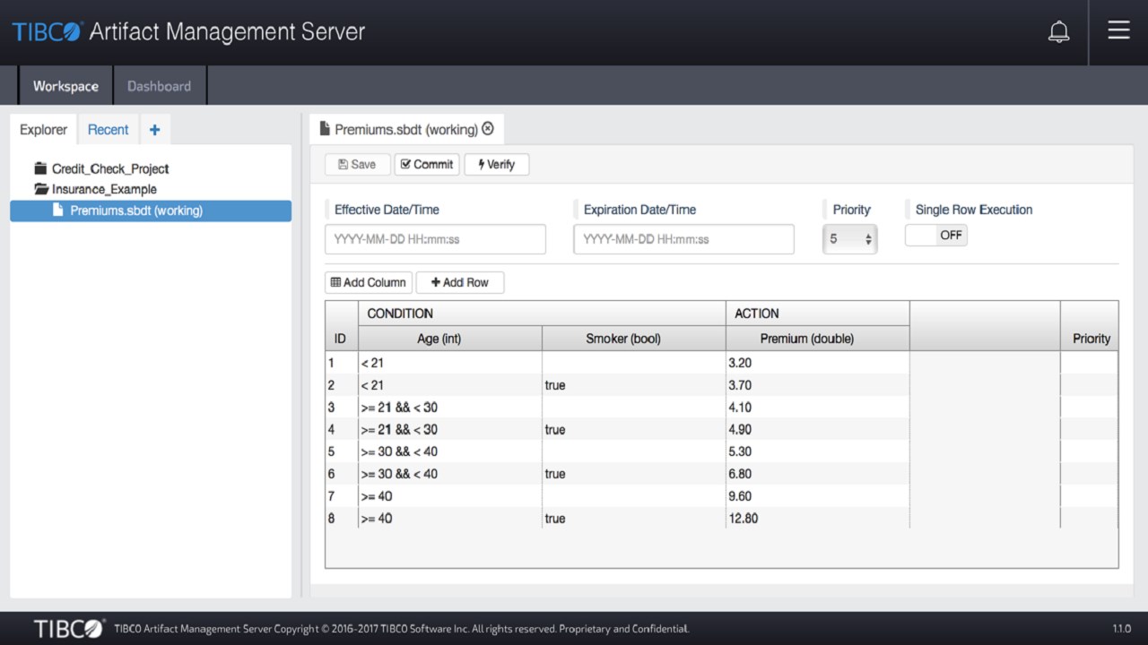Select the Premium cell 5.30

click(818, 451)
